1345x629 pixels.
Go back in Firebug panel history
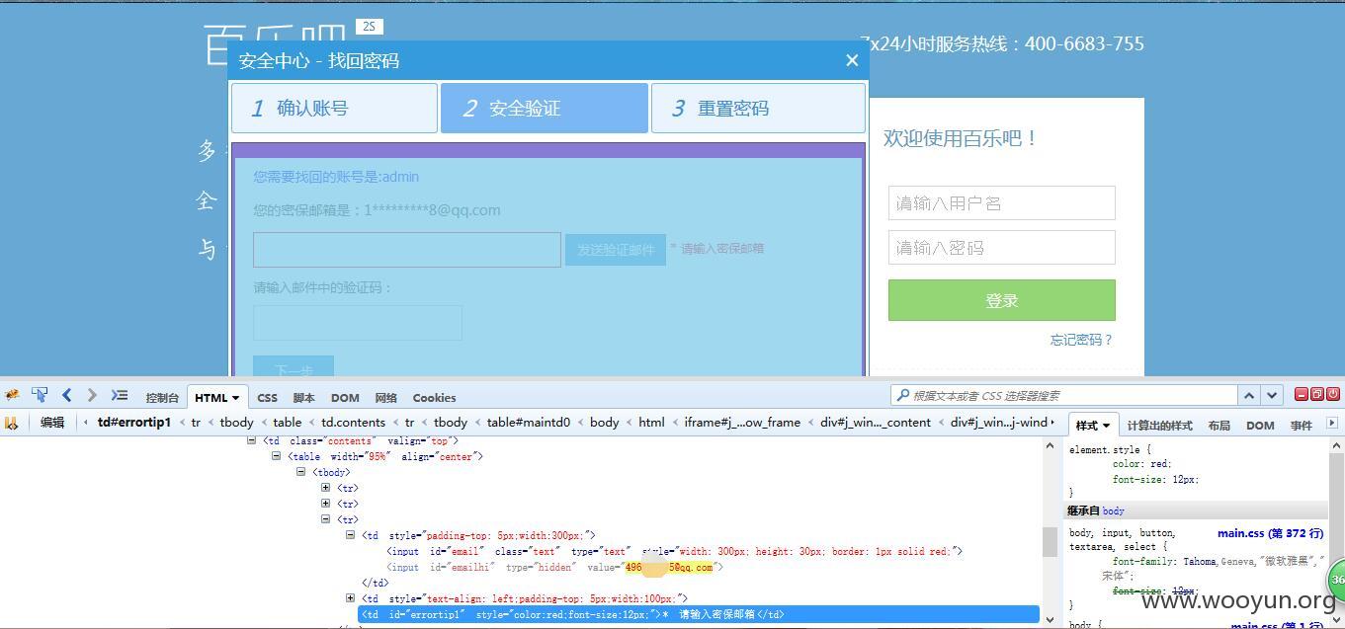click(66, 395)
